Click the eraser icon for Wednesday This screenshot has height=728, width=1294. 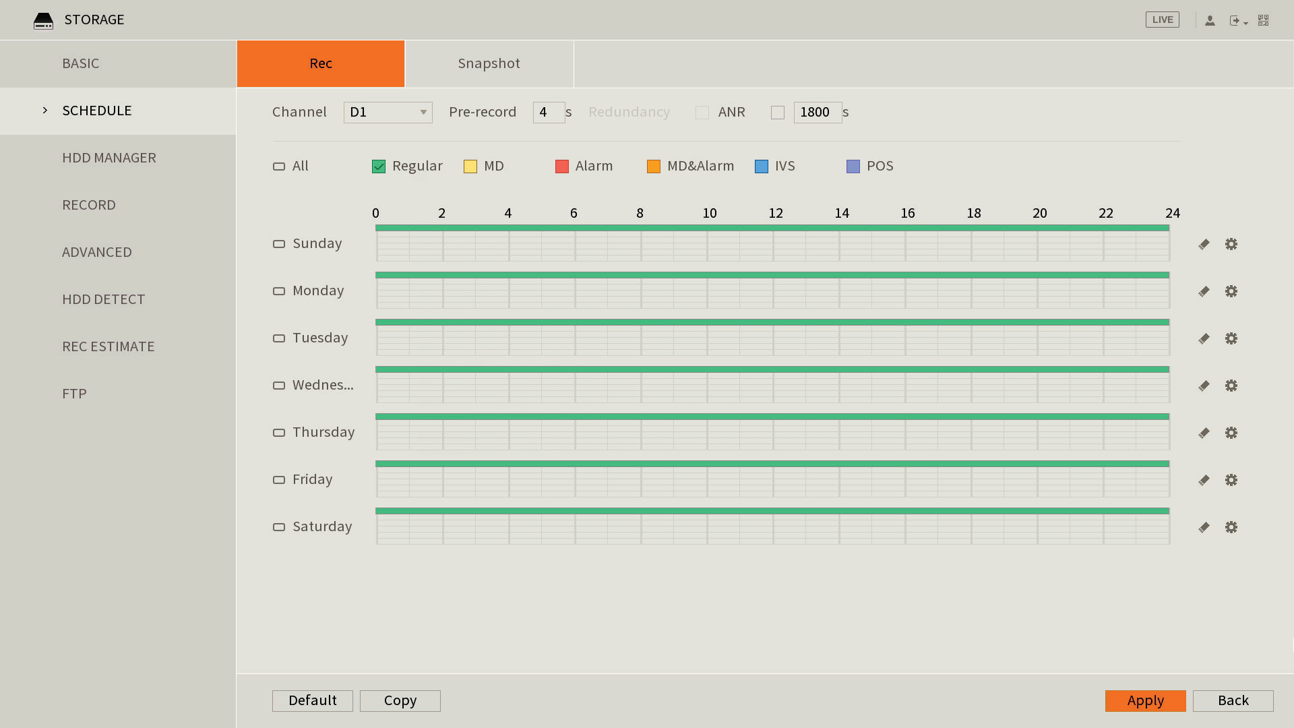[x=1204, y=386]
